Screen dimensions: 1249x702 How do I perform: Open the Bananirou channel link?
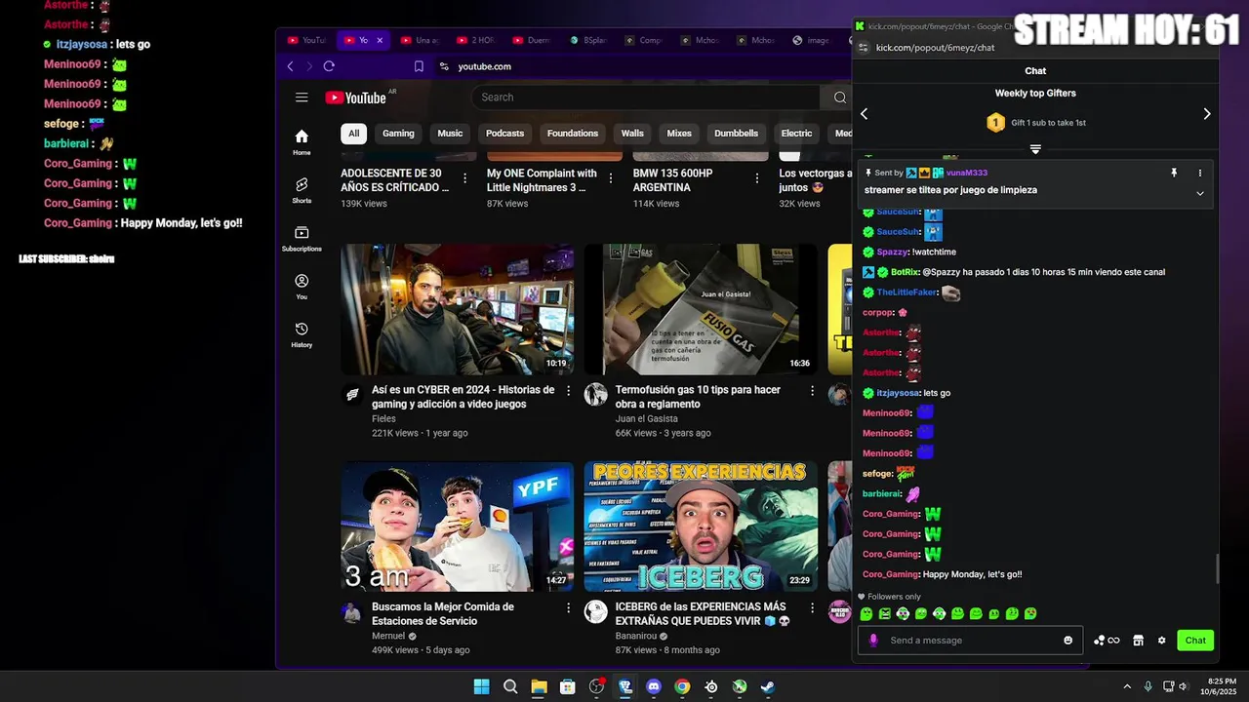(x=636, y=636)
